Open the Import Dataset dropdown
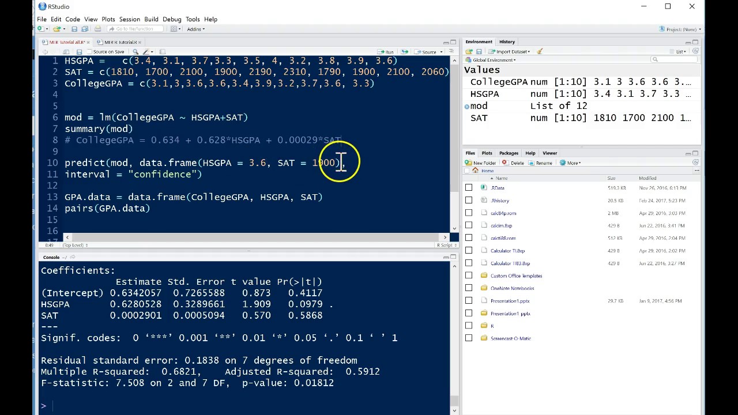This screenshot has height=415, width=738. pos(509,51)
